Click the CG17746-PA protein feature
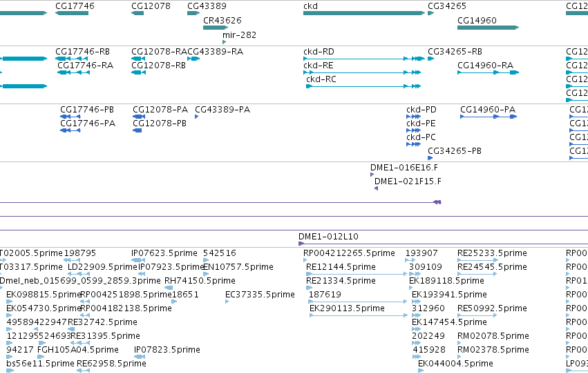This screenshot has height=374, width=588. coord(70,130)
